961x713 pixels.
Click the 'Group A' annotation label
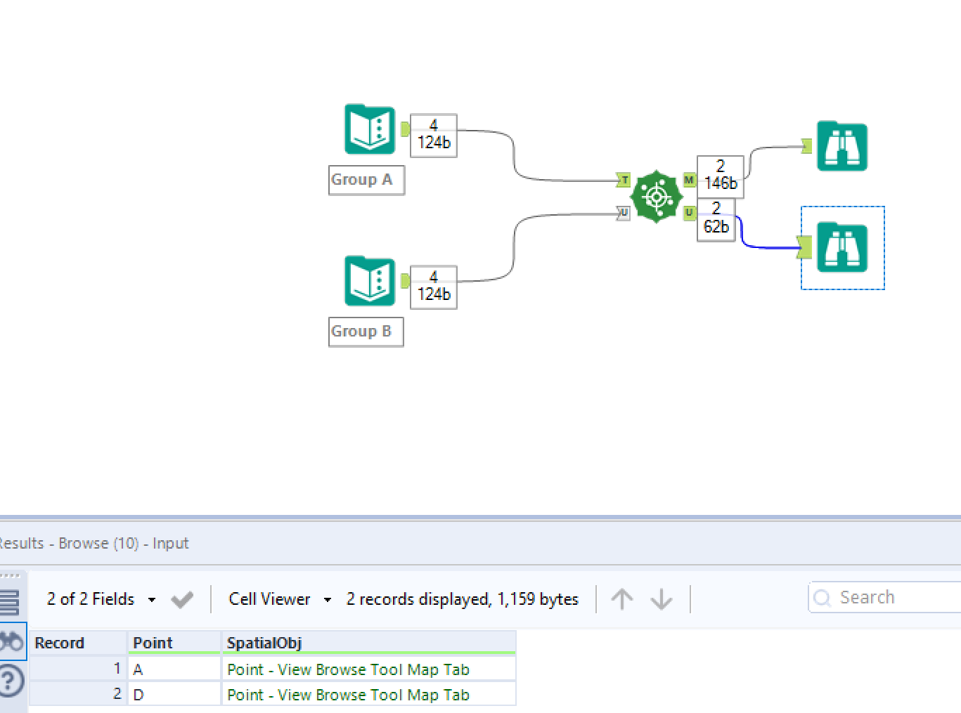(x=366, y=180)
